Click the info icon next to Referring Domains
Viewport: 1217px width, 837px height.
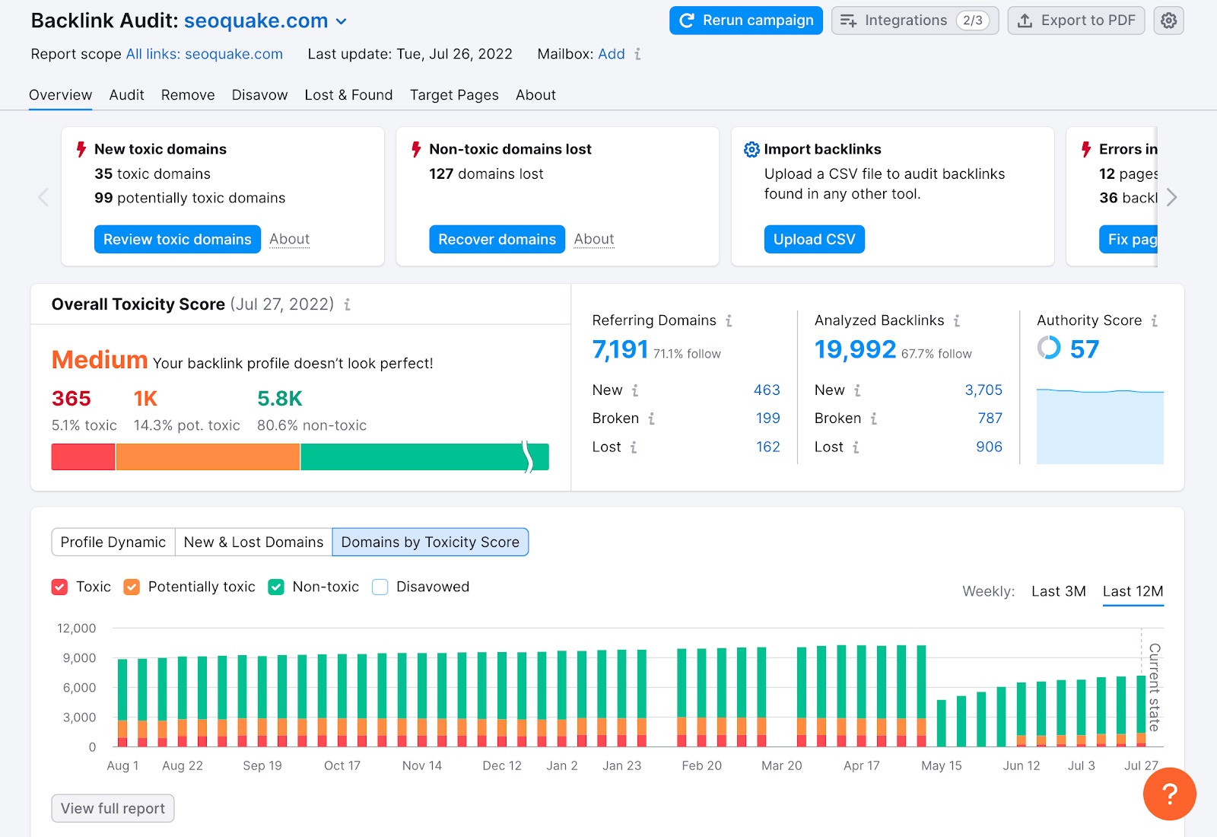click(731, 320)
